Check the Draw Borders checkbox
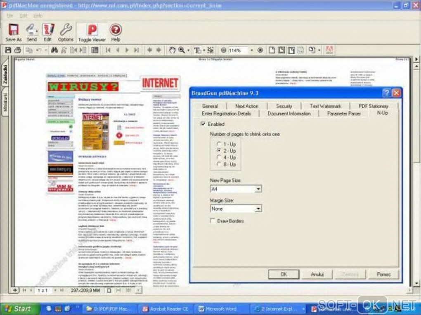This screenshot has height=315, width=421. coord(213,221)
